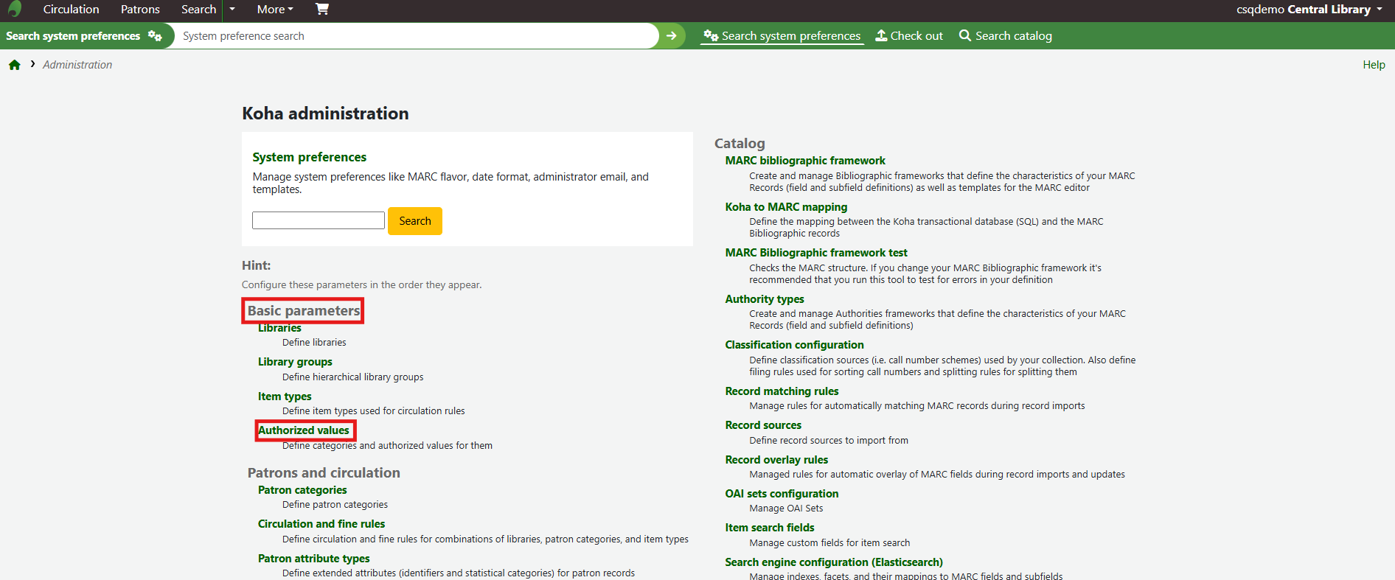Viewport: 1395px width, 580px height.
Task: Open the More dropdown menu
Action: (x=275, y=9)
